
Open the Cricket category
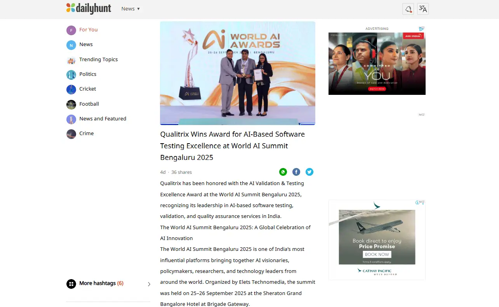coord(87,89)
